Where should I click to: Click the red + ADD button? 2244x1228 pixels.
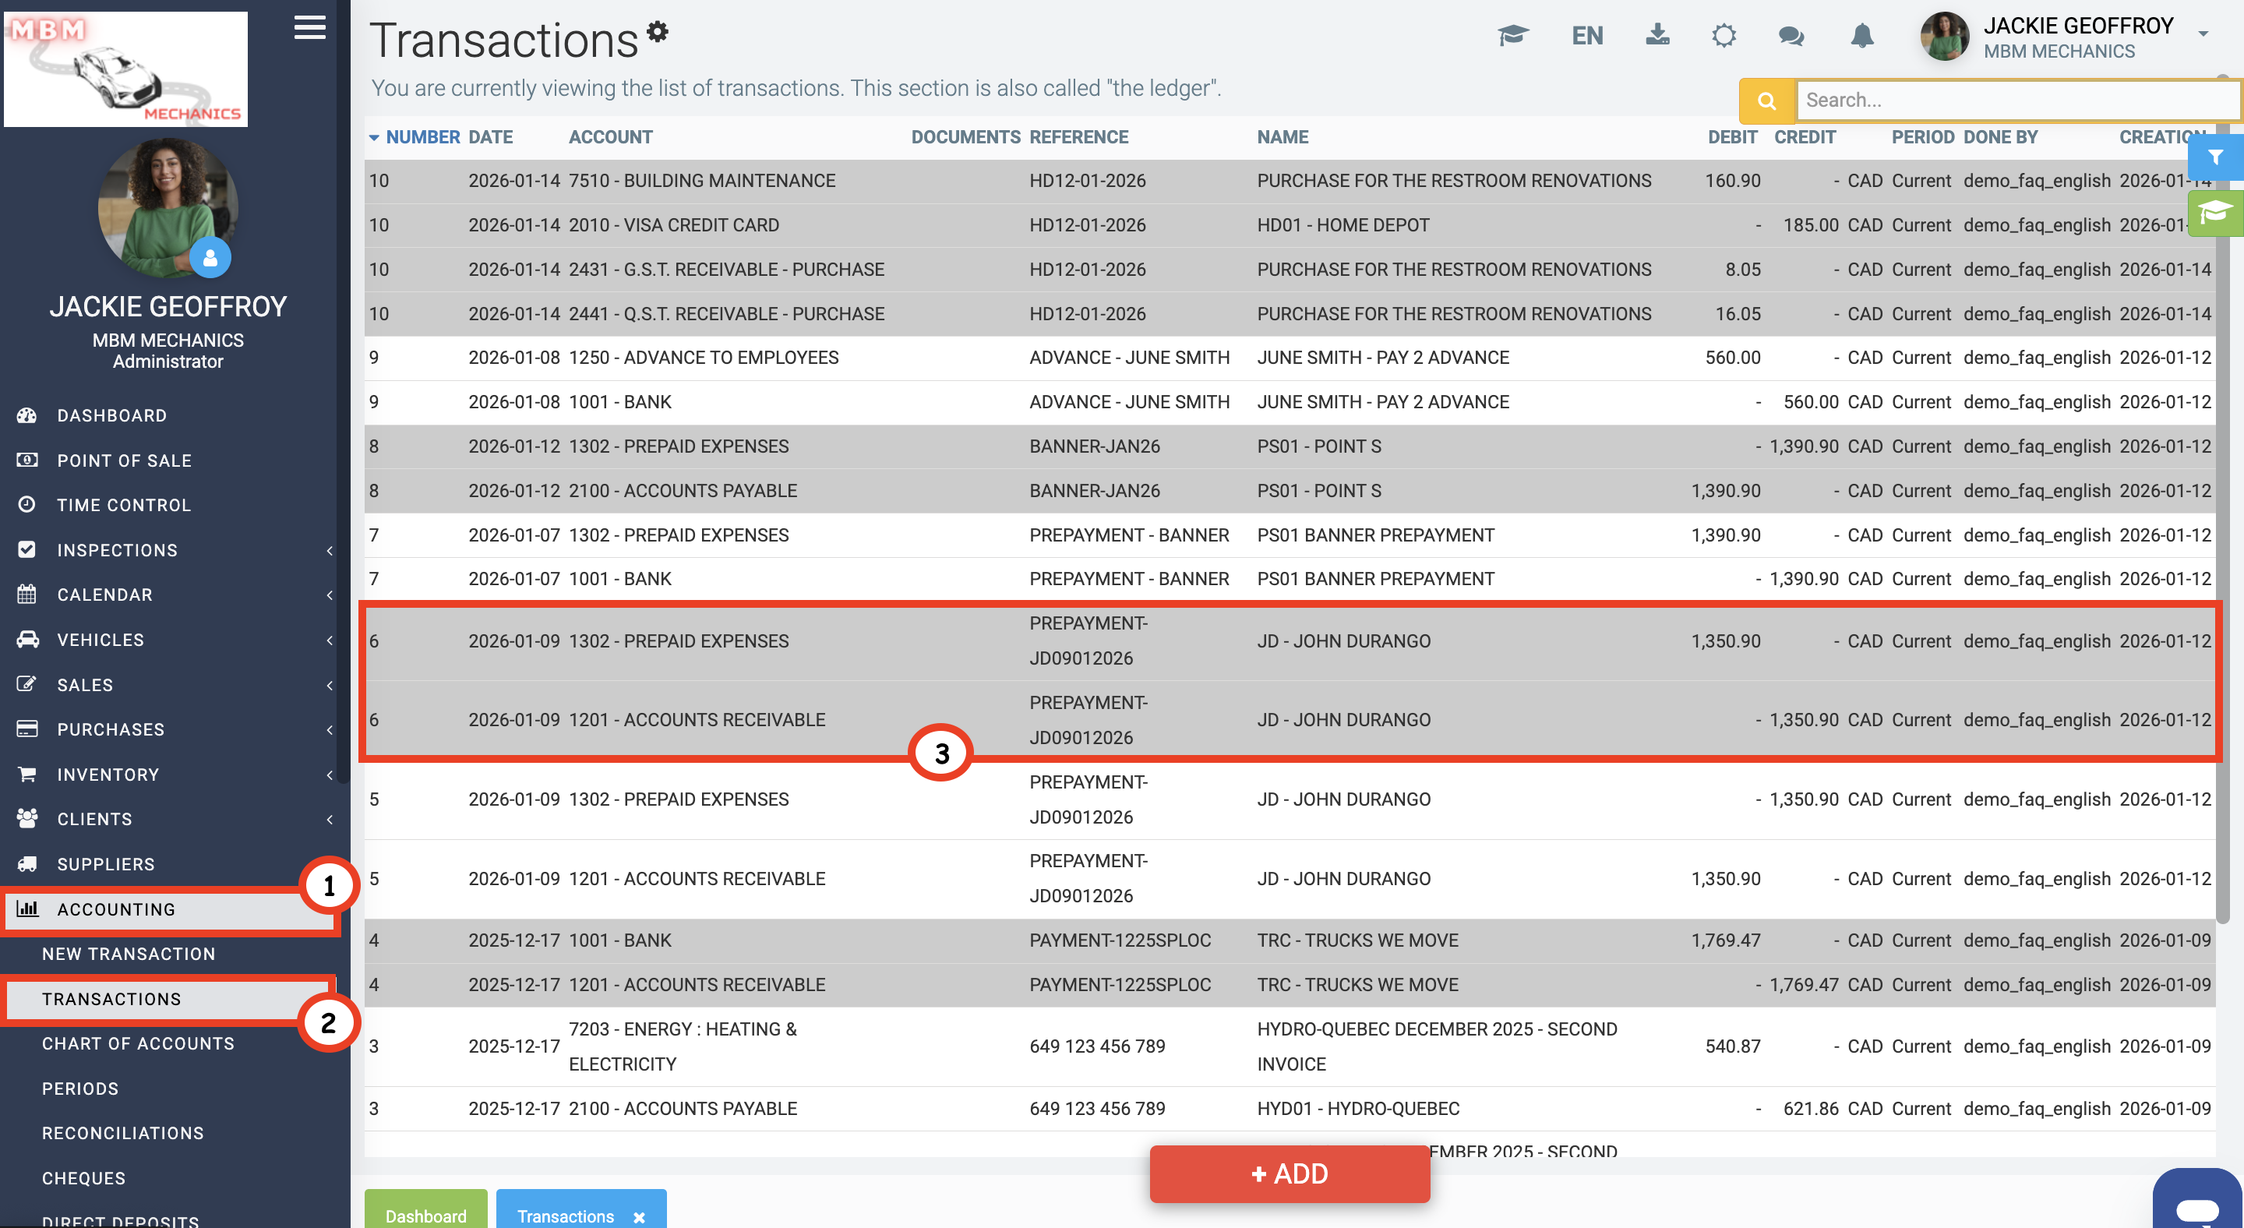tap(1290, 1173)
